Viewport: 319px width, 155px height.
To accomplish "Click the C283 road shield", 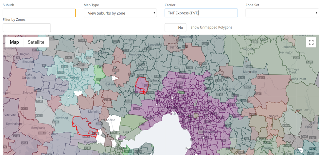I will [81, 40].
